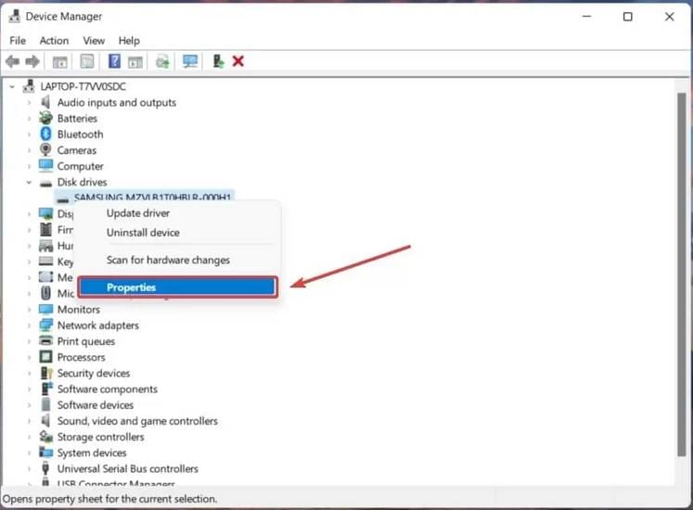Open the Help menu
This screenshot has height=510, width=693.
click(x=129, y=41)
